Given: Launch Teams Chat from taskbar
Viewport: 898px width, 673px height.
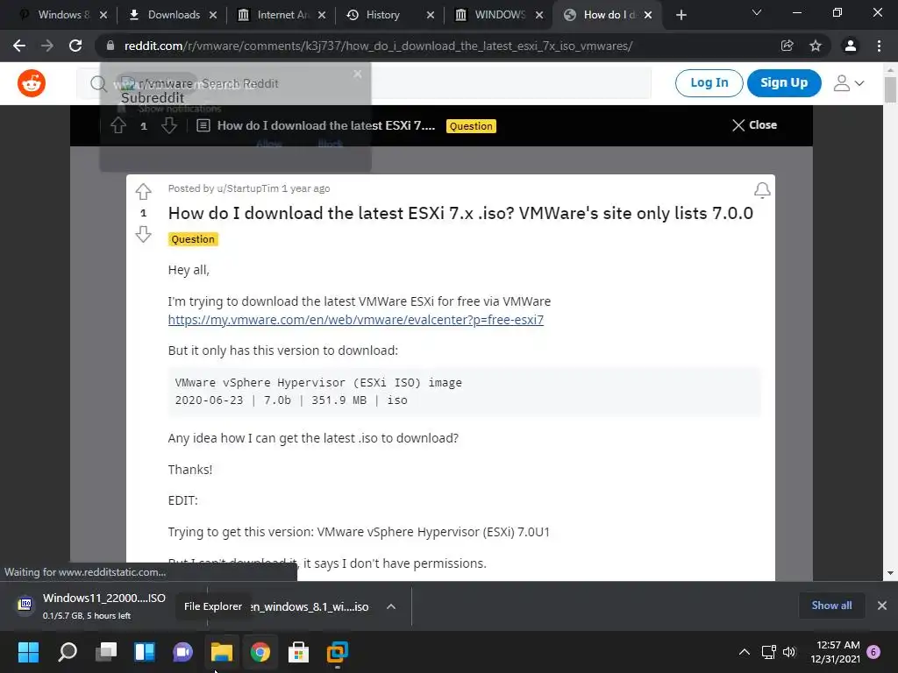Looking at the screenshot, I should click(182, 652).
